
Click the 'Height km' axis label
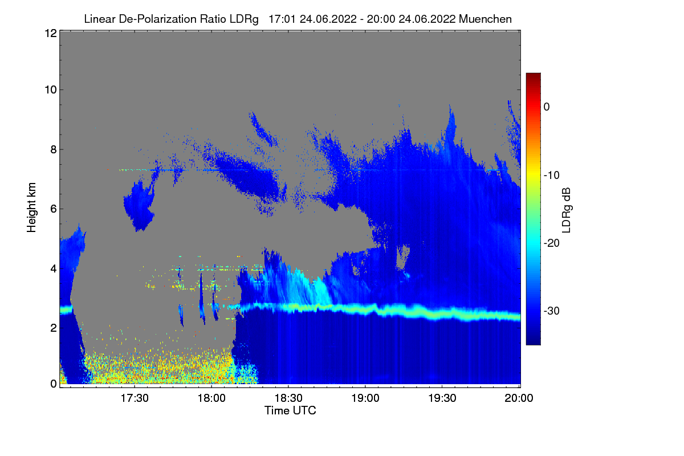(x=32, y=208)
